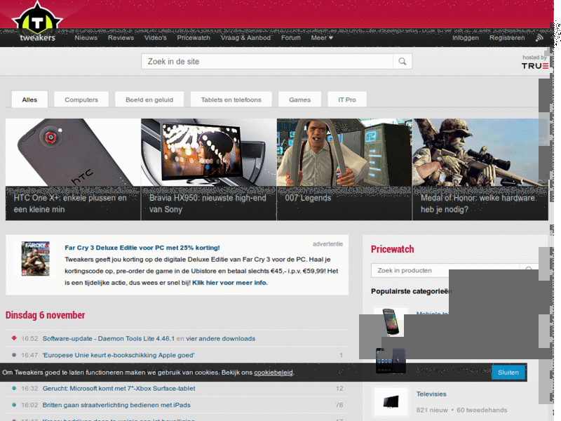Viewport: 561px width, 421px height.
Task: Open the cookiebeleid link
Action: coord(273,373)
